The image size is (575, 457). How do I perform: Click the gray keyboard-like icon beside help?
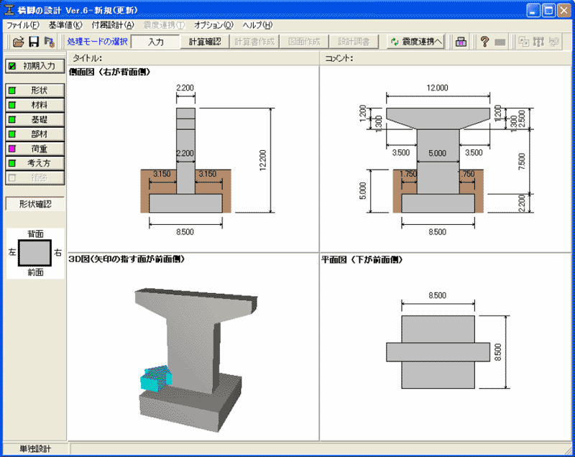point(500,42)
